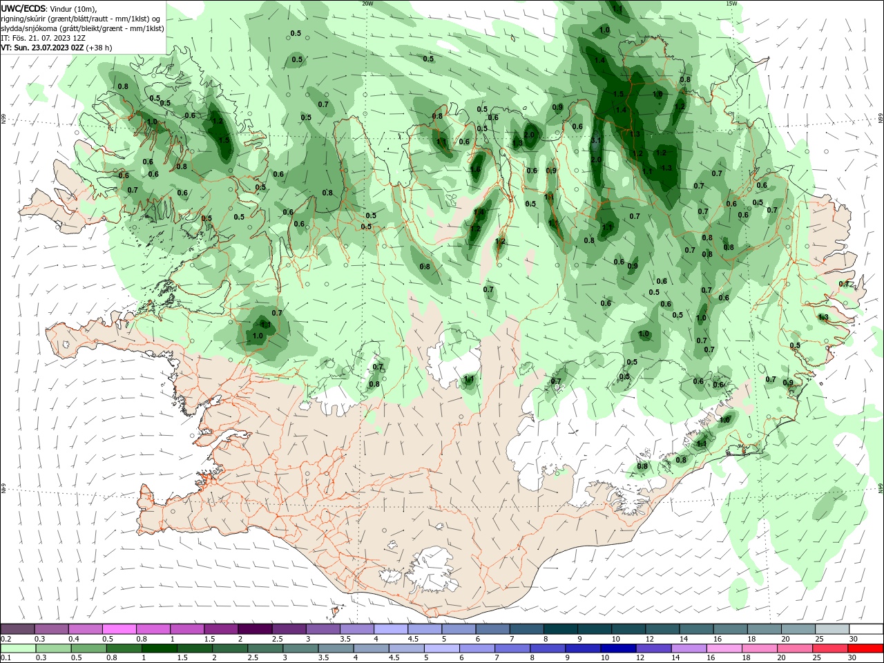Image resolution: width=884 pixels, height=663 pixels.
Task: Pick the light lavender 4 mm snow swatch
Action: 390,629
